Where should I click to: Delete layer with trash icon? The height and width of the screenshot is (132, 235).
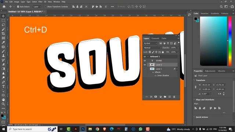(x=174, y=97)
